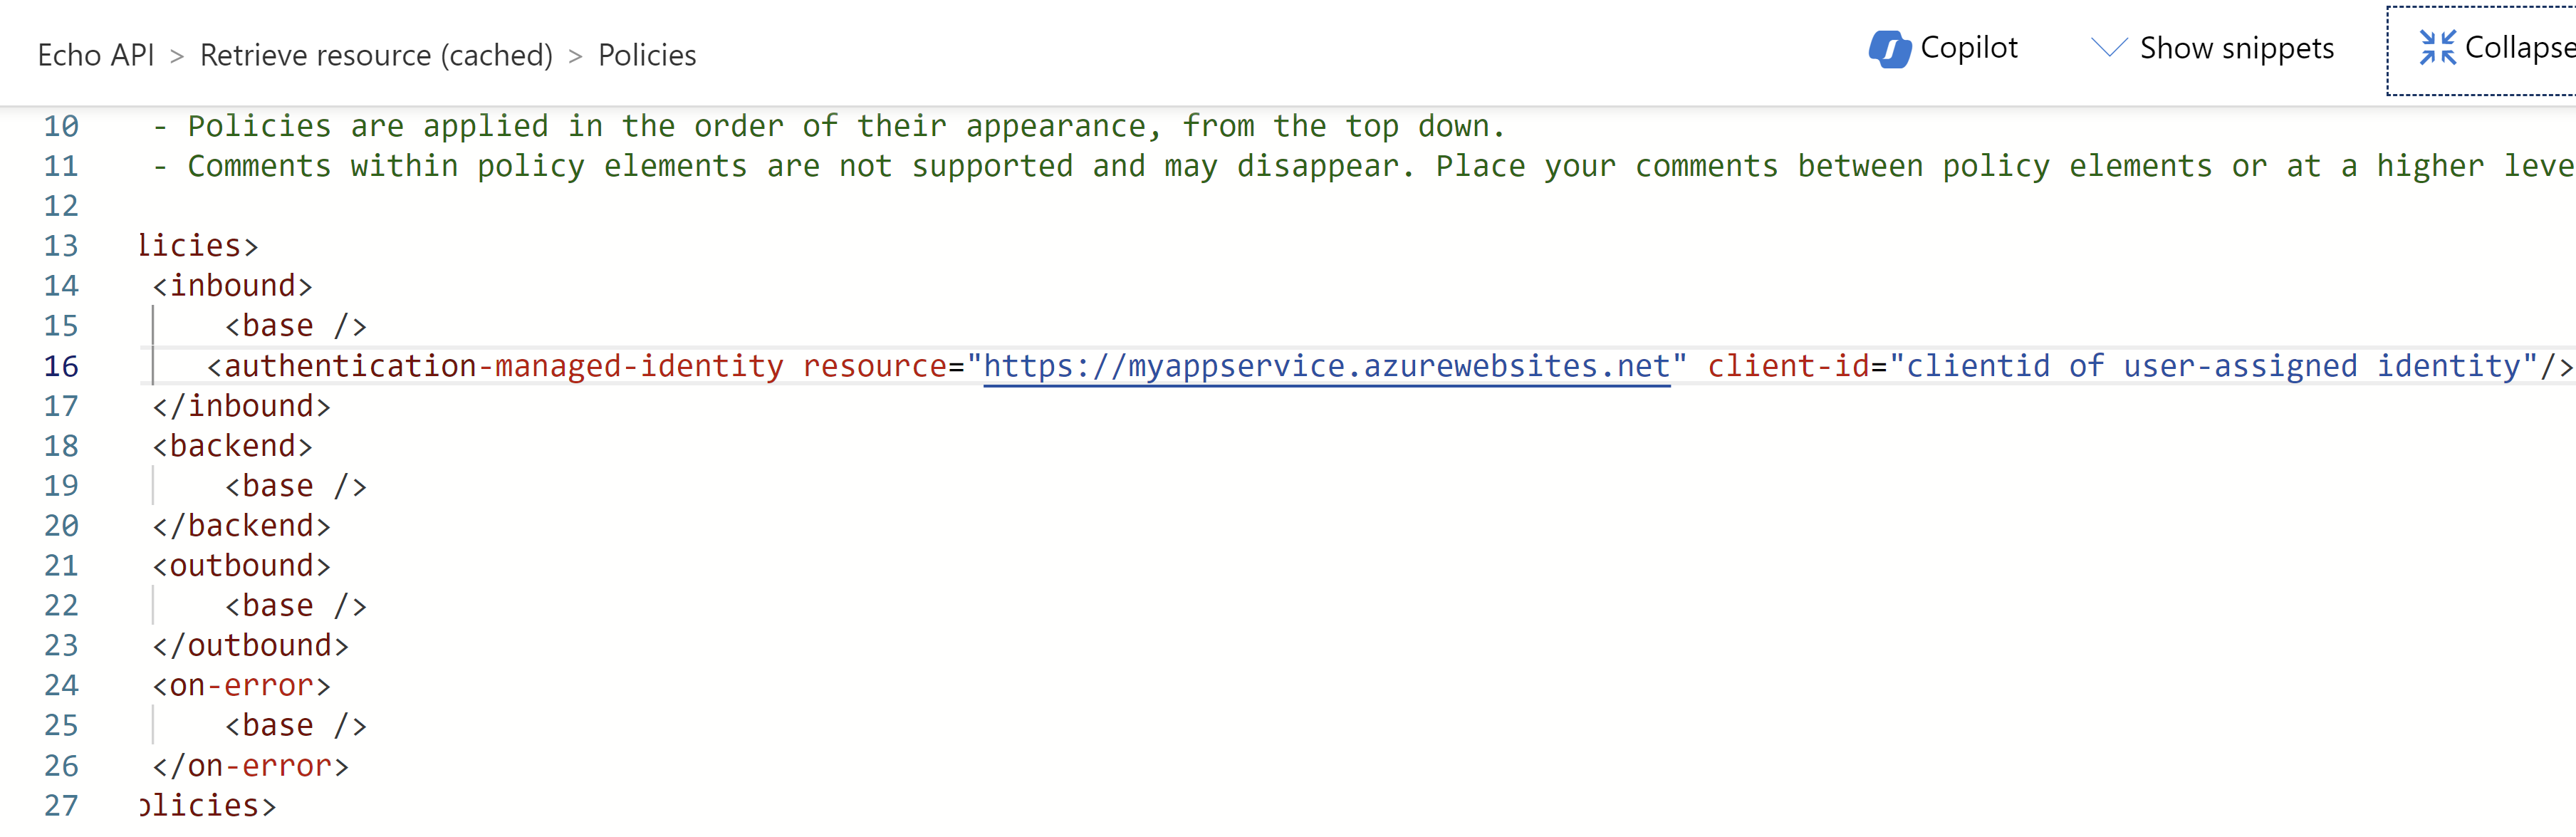The width and height of the screenshot is (2576, 837).
Task: Open Echo API breadcrumb
Action: pos(96,55)
